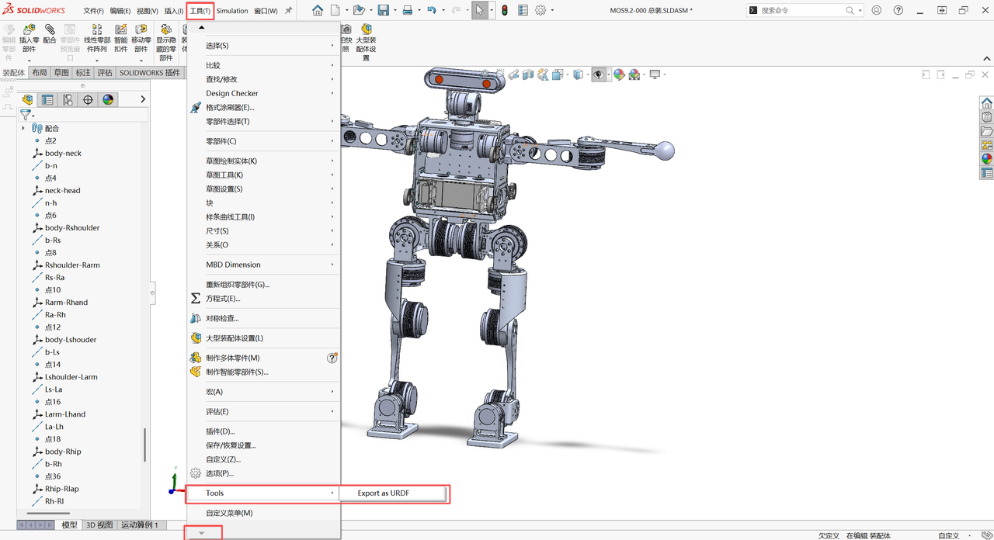
Task: Click the Edit Appearance color ball icon
Action: tap(619, 74)
